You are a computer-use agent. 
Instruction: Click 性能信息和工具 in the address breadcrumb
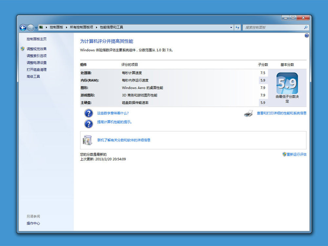112,27
